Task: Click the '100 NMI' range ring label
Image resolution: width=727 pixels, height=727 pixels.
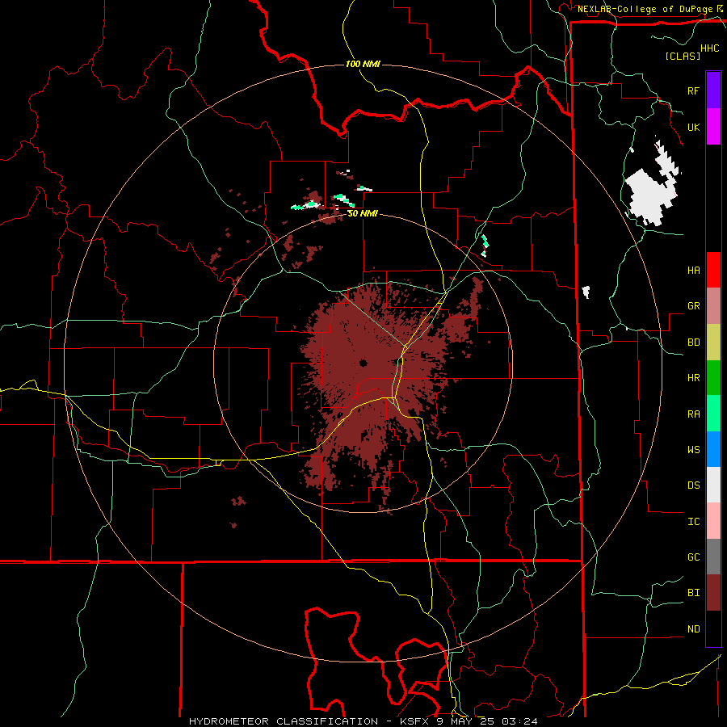Action: click(x=363, y=64)
